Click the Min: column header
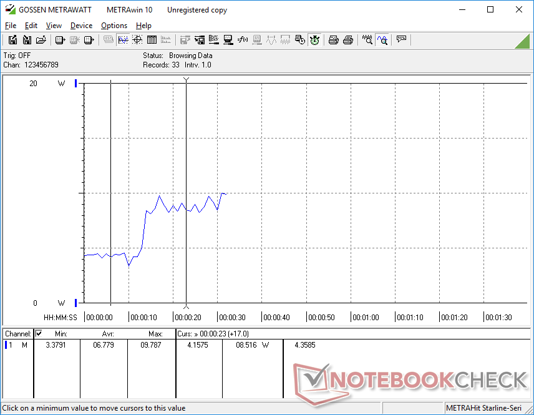Image resolution: width=534 pixels, height=415 pixels. point(61,334)
